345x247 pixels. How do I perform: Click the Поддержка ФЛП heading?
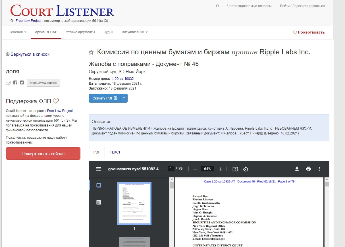[x=32, y=101]
